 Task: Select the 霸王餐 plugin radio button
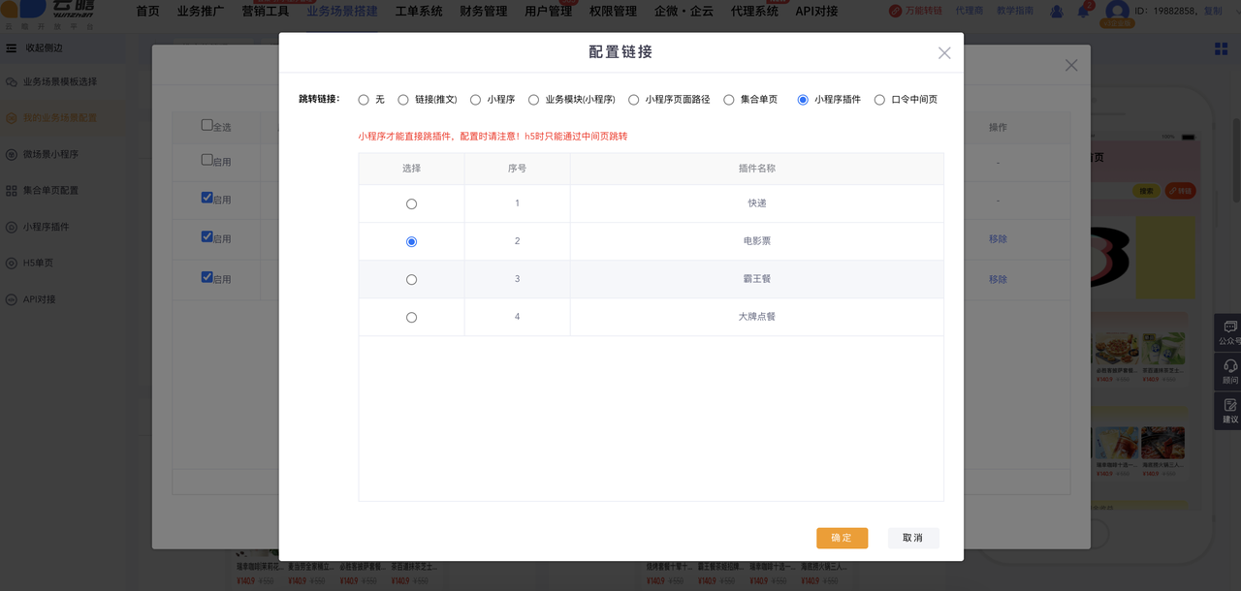click(411, 280)
